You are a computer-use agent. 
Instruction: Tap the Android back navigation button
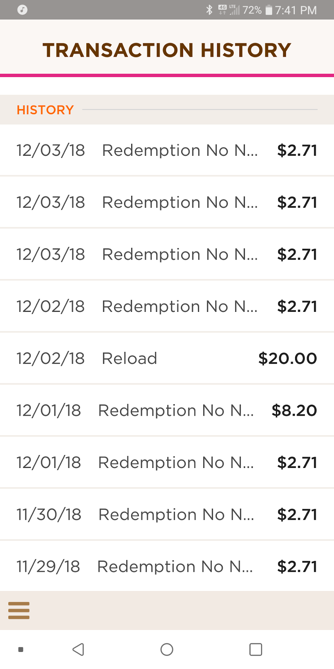[79, 649]
